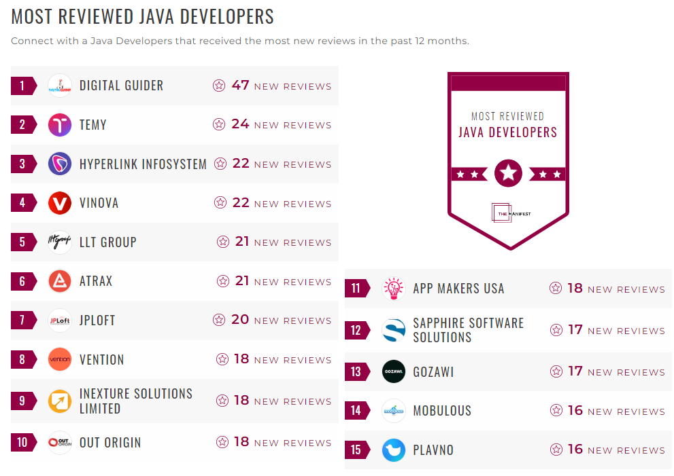
Task: Click the JPLoft logo icon
Action: (60, 321)
